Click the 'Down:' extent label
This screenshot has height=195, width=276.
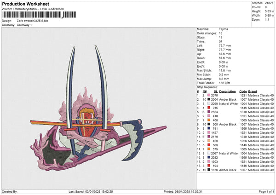(201, 58)
